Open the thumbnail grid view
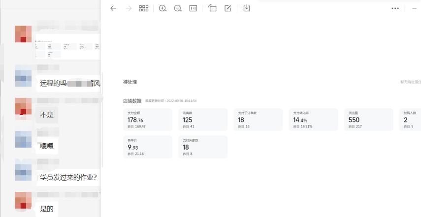This screenshot has width=421, height=217. (x=144, y=8)
